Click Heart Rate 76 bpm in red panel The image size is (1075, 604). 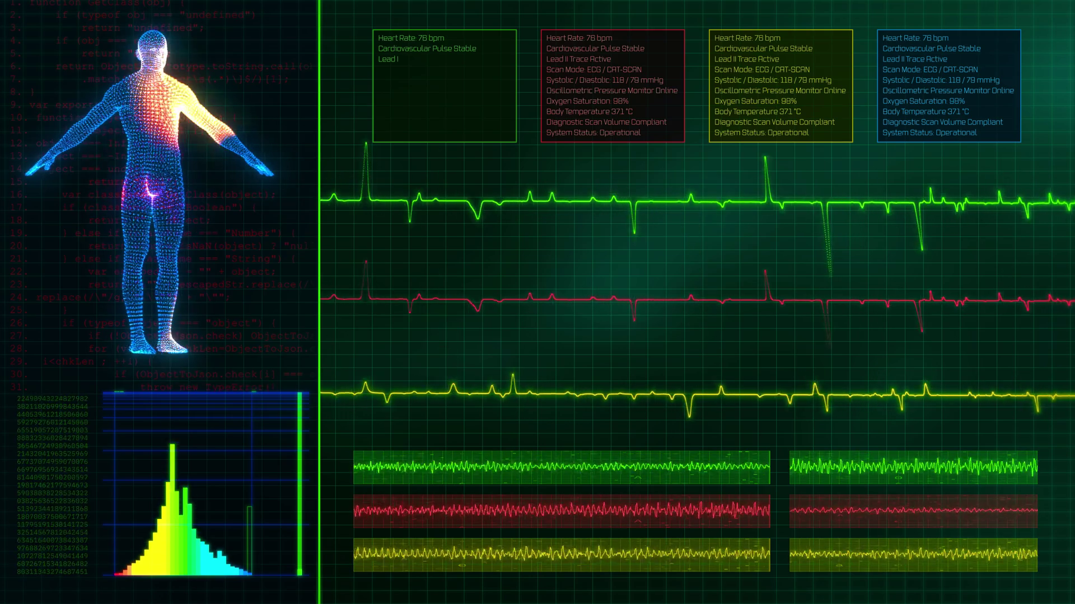click(579, 38)
